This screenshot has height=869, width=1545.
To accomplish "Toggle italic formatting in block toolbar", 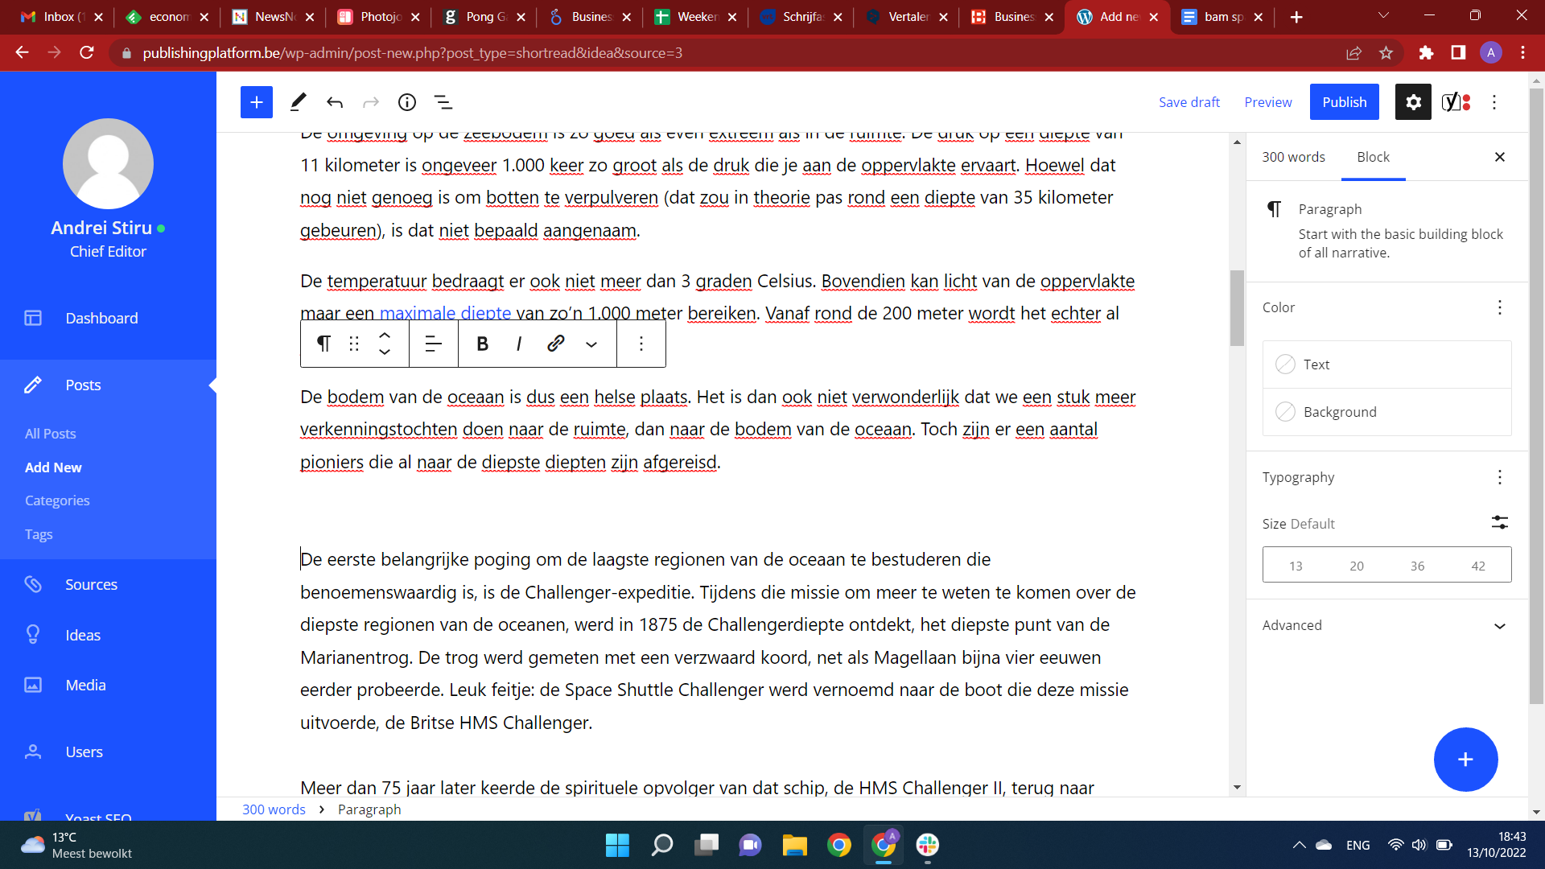I will [x=519, y=344].
